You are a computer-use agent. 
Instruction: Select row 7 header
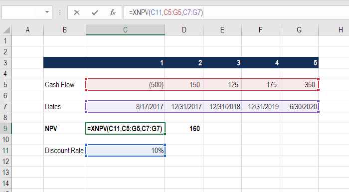[x=5, y=106]
